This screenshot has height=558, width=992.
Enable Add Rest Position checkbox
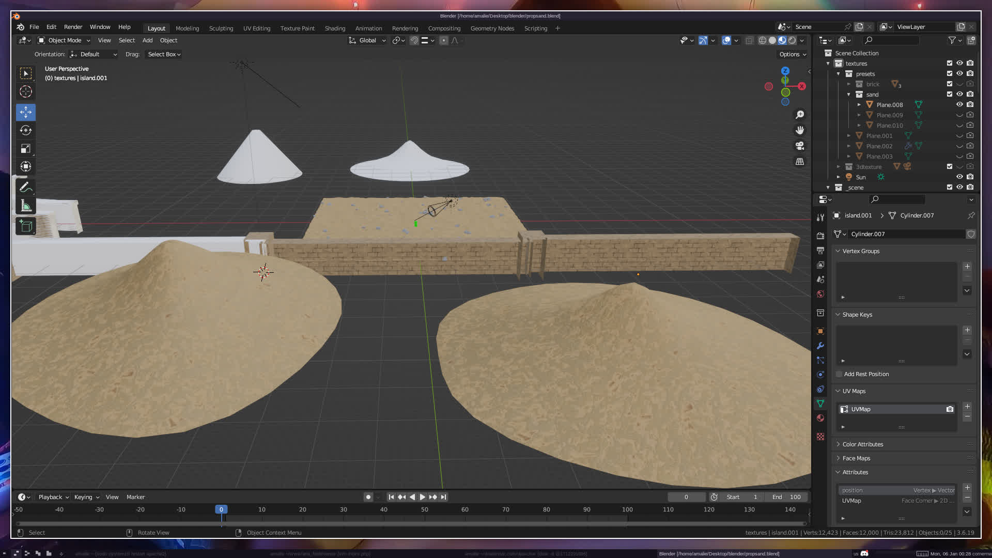click(839, 374)
